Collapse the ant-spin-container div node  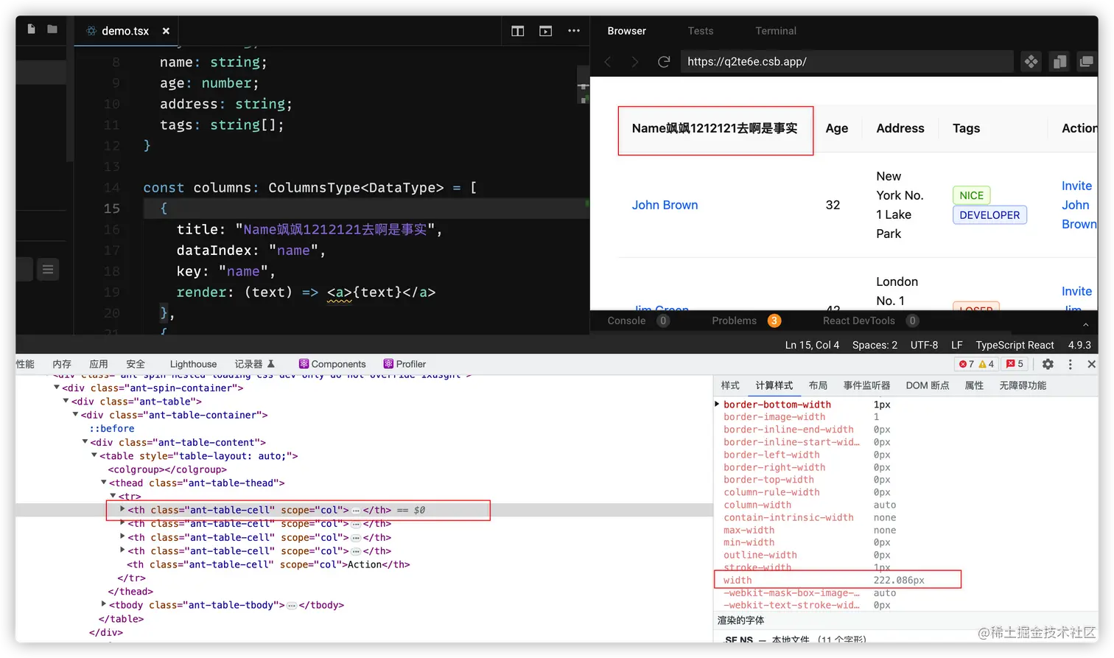pos(57,388)
